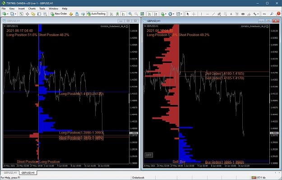Expand the Arrows dropdown arrow
The image size is (282, 180).
258,14
